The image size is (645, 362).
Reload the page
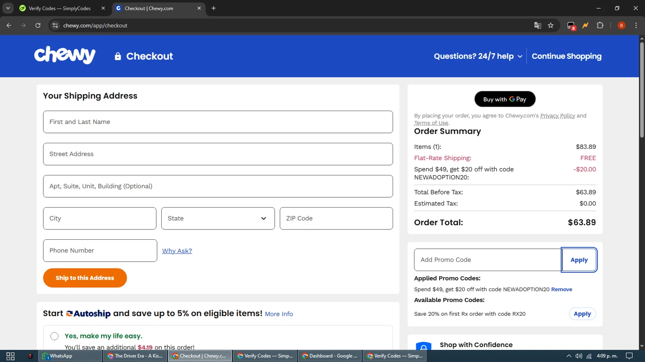coord(38,25)
